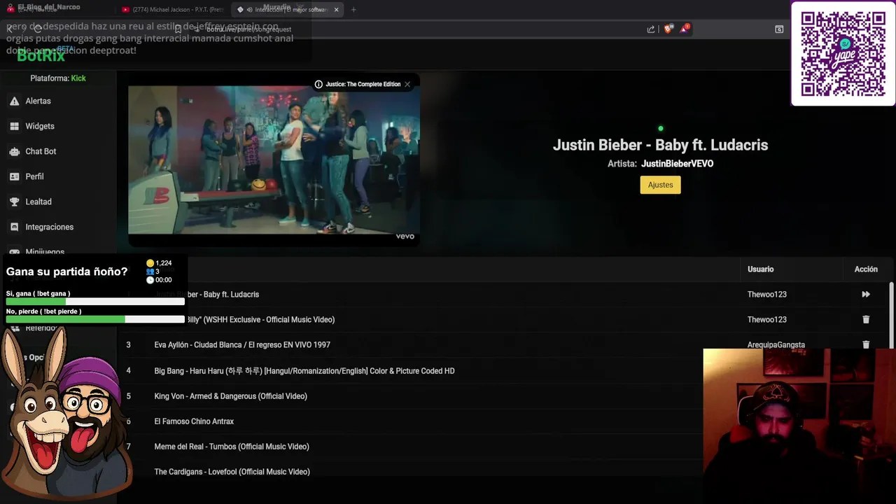Viewport: 896px width, 504px height.
Task: Click the song queue vertical scrollbar
Action: coord(891,315)
